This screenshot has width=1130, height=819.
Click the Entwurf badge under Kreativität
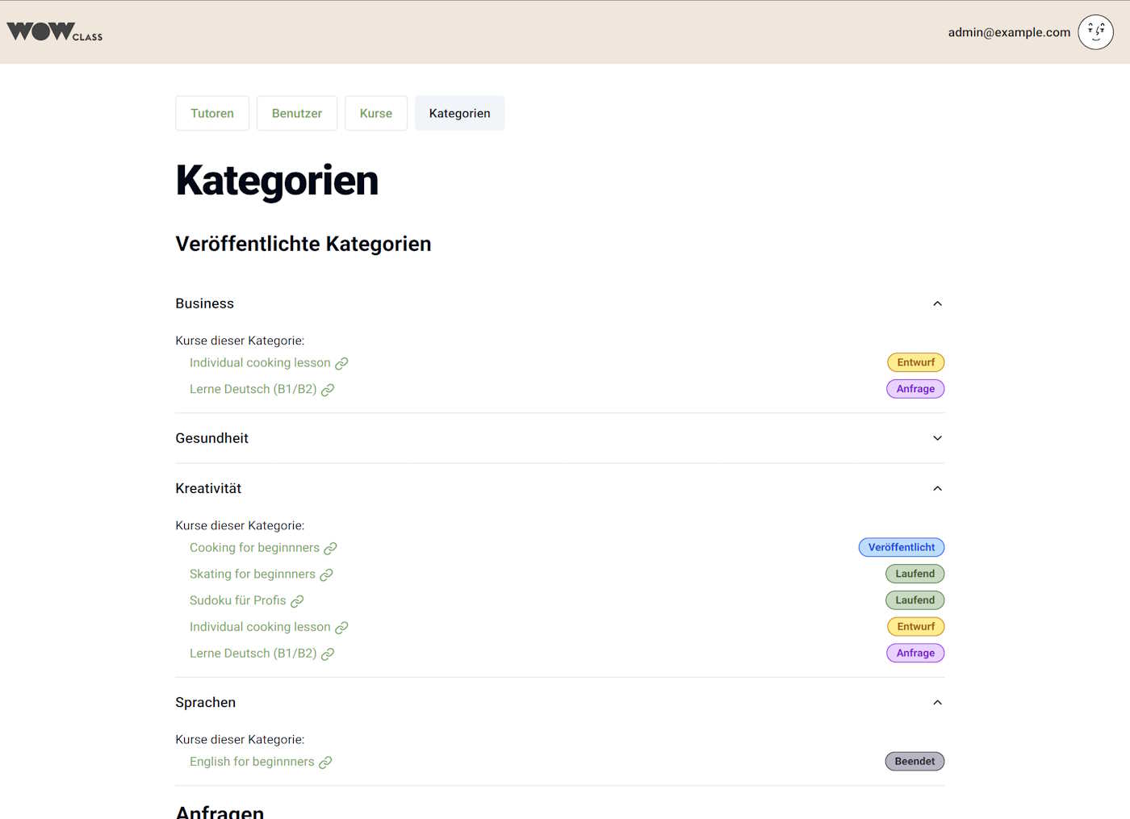916,626
